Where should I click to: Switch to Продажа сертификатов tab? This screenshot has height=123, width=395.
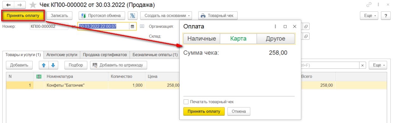105,55
